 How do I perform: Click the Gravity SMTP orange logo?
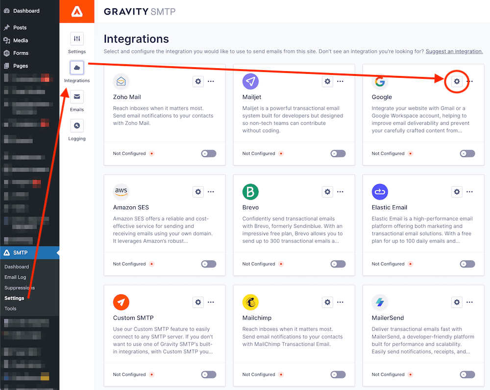[77, 11]
